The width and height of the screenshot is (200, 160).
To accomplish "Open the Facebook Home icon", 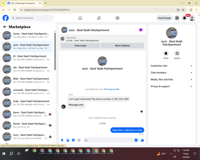I will coord(80,18).
